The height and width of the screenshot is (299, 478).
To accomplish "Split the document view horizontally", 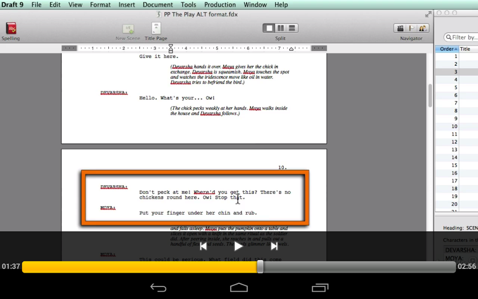I will click(x=292, y=28).
